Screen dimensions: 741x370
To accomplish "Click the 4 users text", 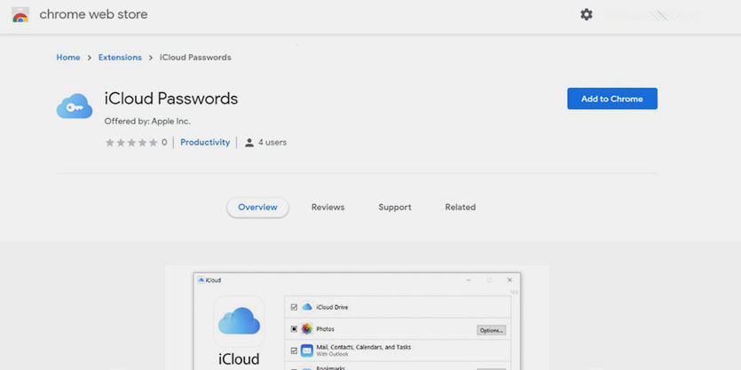I will [x=272, y=142].
